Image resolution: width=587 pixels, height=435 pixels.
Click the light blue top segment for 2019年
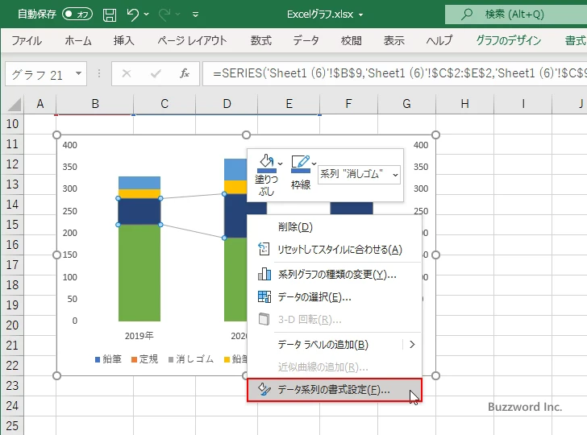(x=139, y=183)
